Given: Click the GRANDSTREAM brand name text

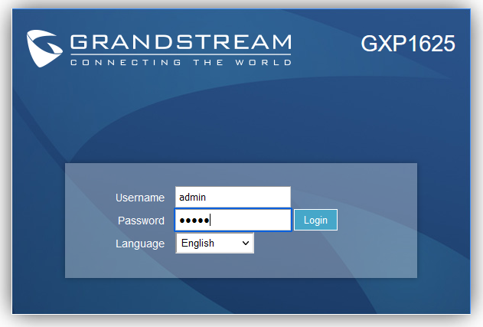Looking at the screenshot, I should 181,42.
